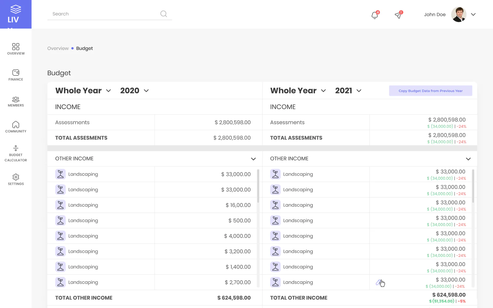493x308 pixels.
Task: Click the edit pencil icon in 2021 Landscaping row
Action: pyautogui.click(x=378, y=282)
